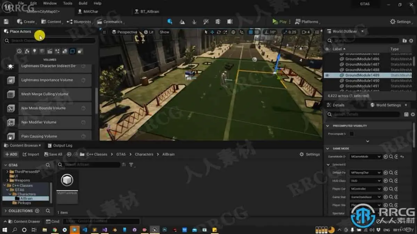The height and width of the screenshot is (234, 417).
Task: Switch to the BT_AIBrain tab
Action: coord(147,11)
